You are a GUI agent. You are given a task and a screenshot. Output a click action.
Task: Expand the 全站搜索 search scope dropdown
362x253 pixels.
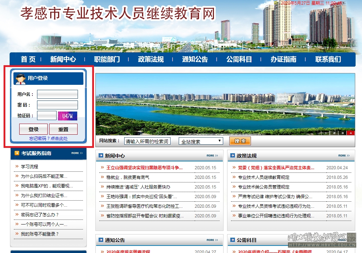click(x=201, y=141)
